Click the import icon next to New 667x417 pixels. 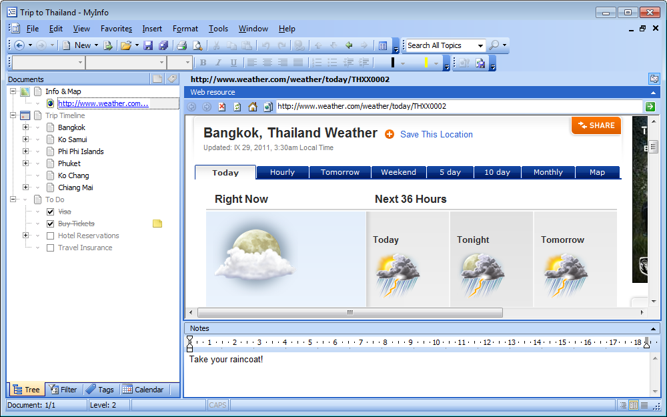(x=108, y=45)
